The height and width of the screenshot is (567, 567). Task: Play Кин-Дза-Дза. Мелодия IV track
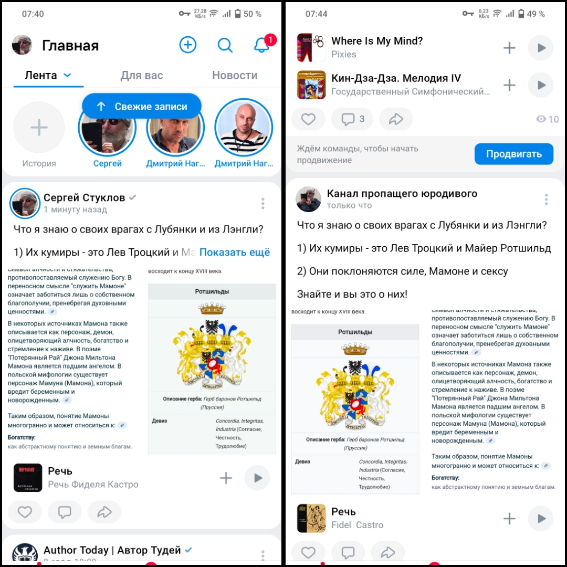pos(541,85)
